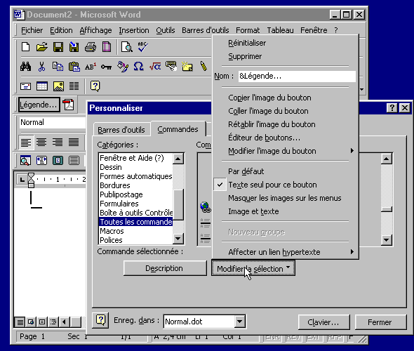Insert footnote with AB1 icon

tap(91, 67)
